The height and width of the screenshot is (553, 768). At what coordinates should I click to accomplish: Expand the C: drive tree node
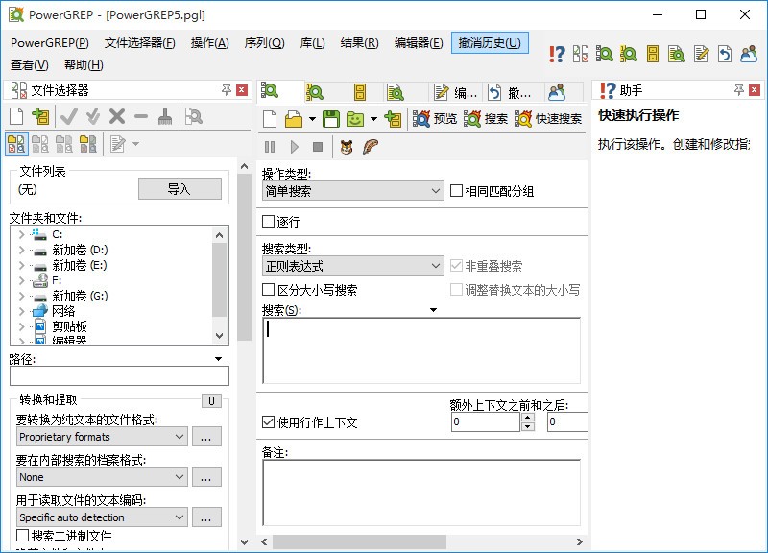(x=21, y=234)
